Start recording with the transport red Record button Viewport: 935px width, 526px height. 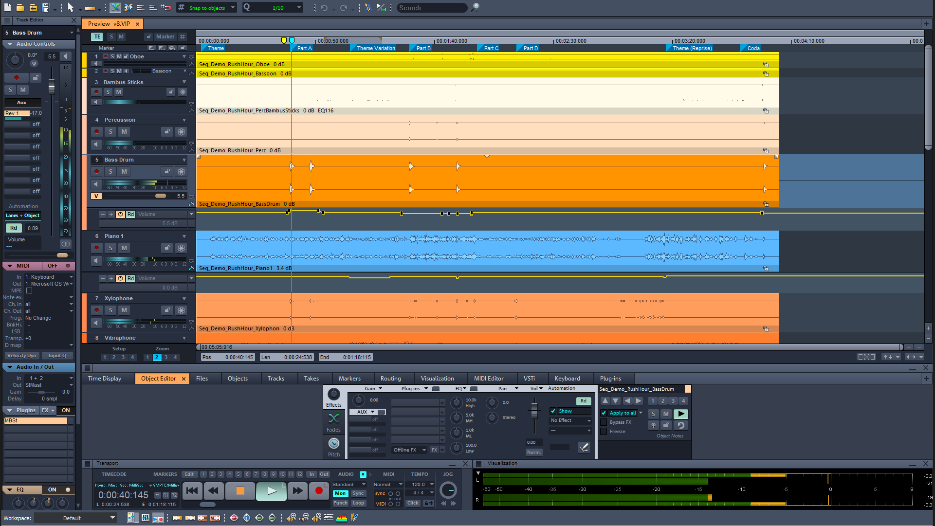point(319,490)
